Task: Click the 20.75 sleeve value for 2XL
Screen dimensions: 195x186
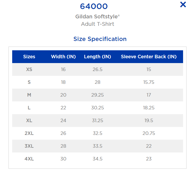Action: coord(149,133)
